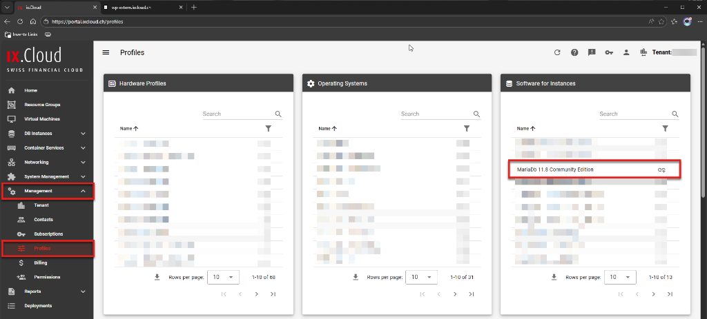The image size is (707, 319).
Task: Open rows per page dropdown in Operating Systems
Action: coord(422,277)
